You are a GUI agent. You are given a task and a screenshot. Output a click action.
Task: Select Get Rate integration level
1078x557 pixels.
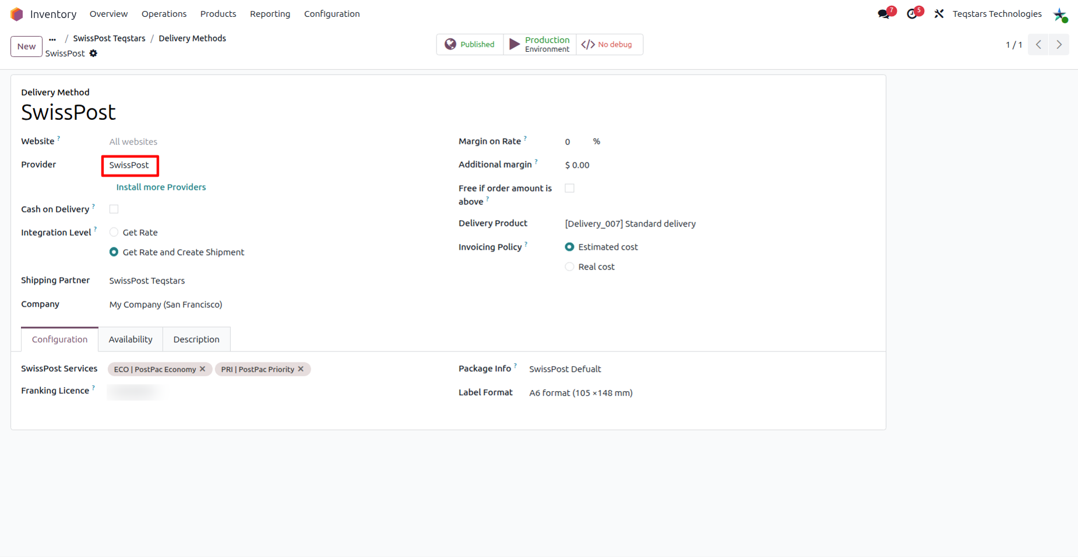pyautogui.click(x=114, y=232)
